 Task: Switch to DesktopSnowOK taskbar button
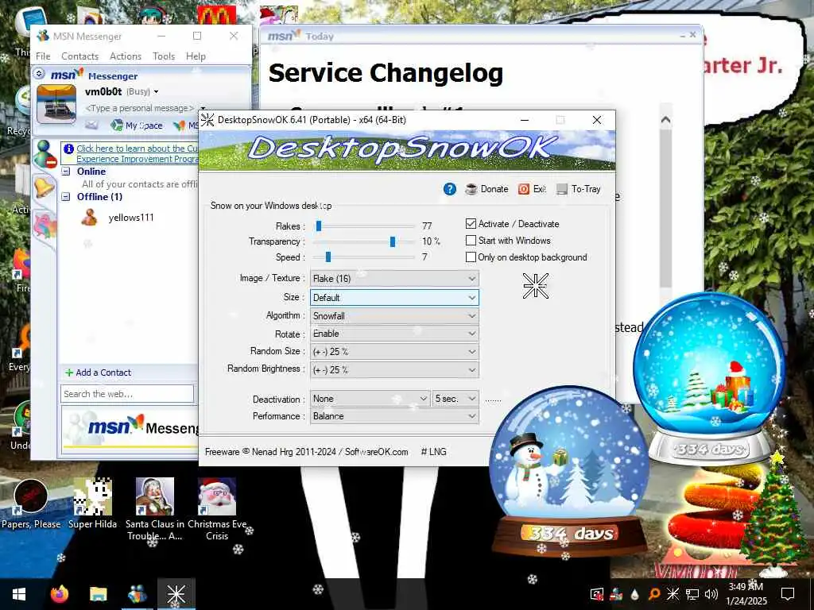[176, 594]
